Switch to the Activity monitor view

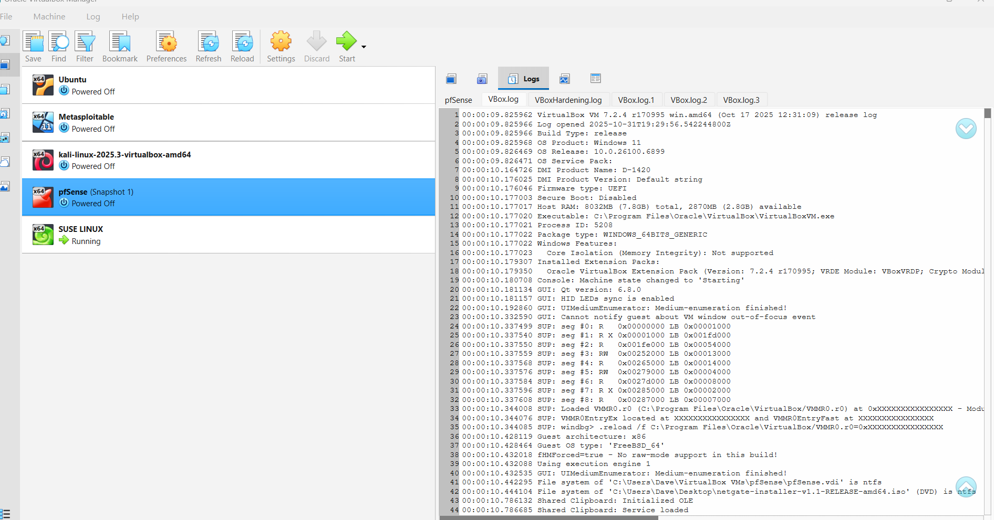coord(564,78)
